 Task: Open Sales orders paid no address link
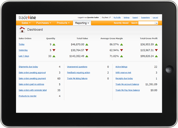click(x=31, y=84)
